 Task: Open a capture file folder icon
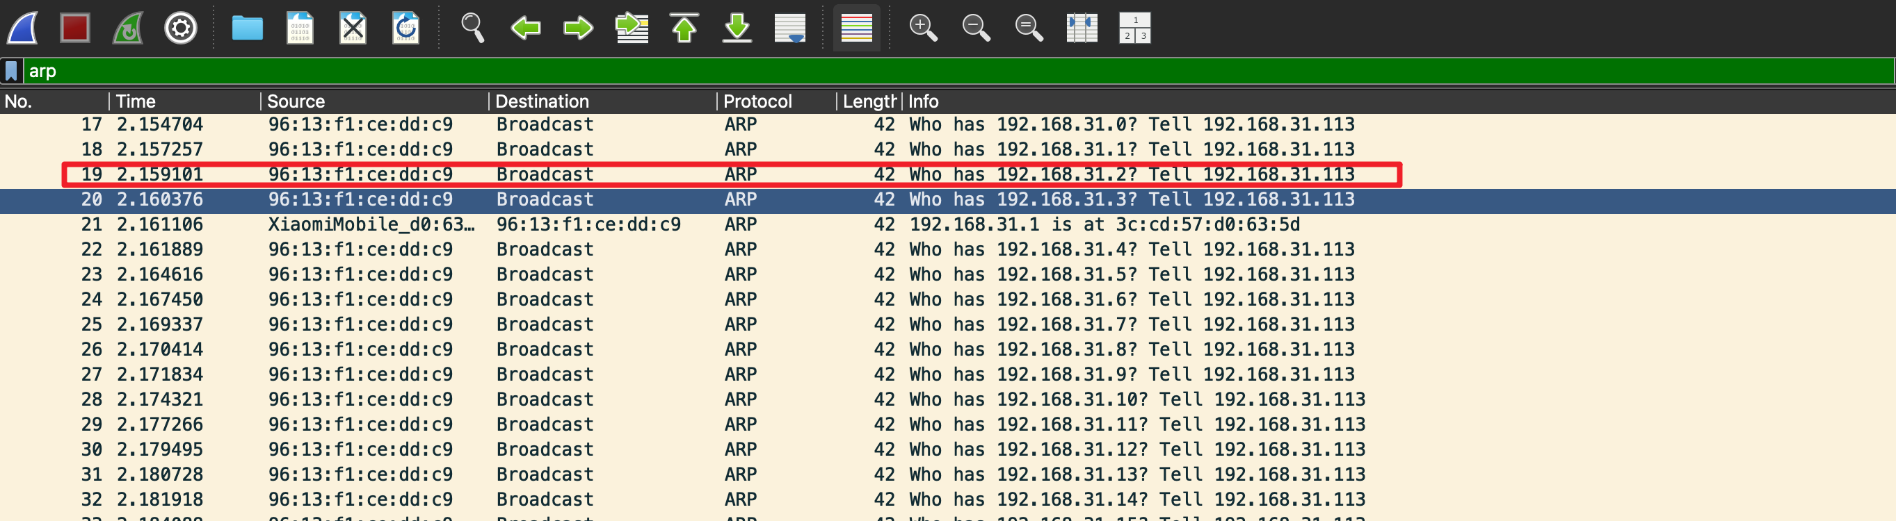[248, 28]
